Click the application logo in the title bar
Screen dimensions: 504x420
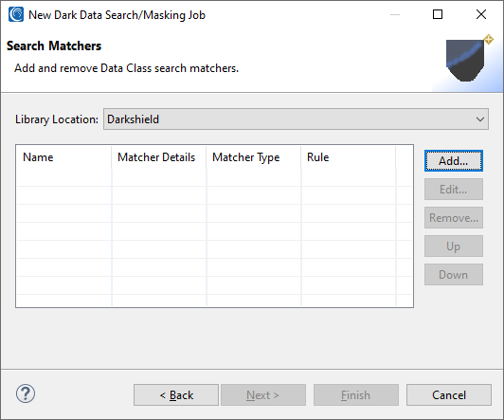16,14
